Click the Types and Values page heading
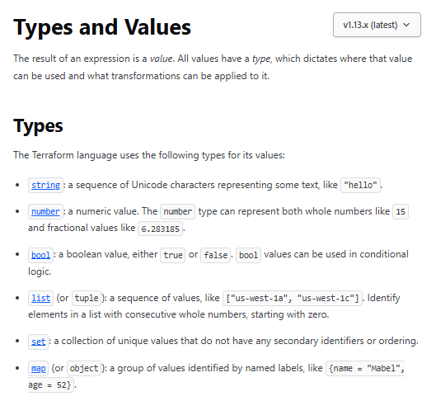Viewport: 436px width, 401px height. coord(102,27)
